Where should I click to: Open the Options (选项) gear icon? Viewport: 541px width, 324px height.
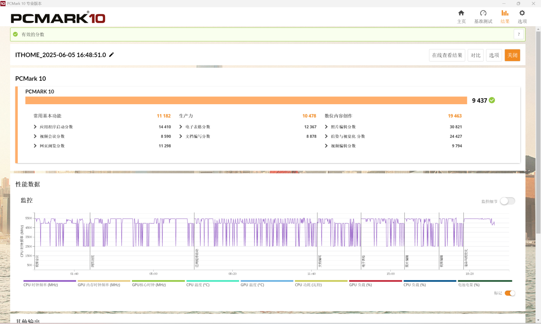[522, 13]
